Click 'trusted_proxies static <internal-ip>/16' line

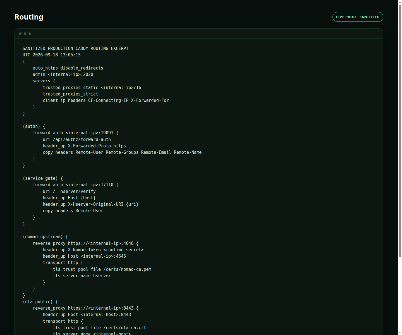pos(92,88)
